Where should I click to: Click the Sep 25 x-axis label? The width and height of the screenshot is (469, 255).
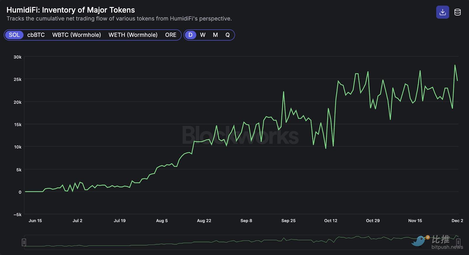(288, 221)
